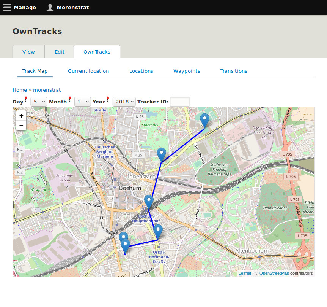Zoom in the map with plus button
The height and width of the screenshot is (307, 327).
tap(21, 116)
